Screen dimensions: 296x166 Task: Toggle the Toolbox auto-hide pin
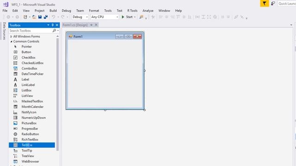pyautogui.click(x=52, y=25)
